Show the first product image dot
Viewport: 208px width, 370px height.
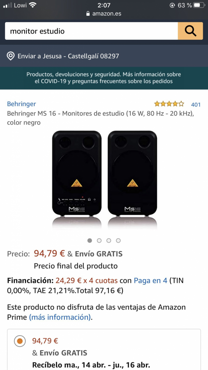[x=90, y=240]
